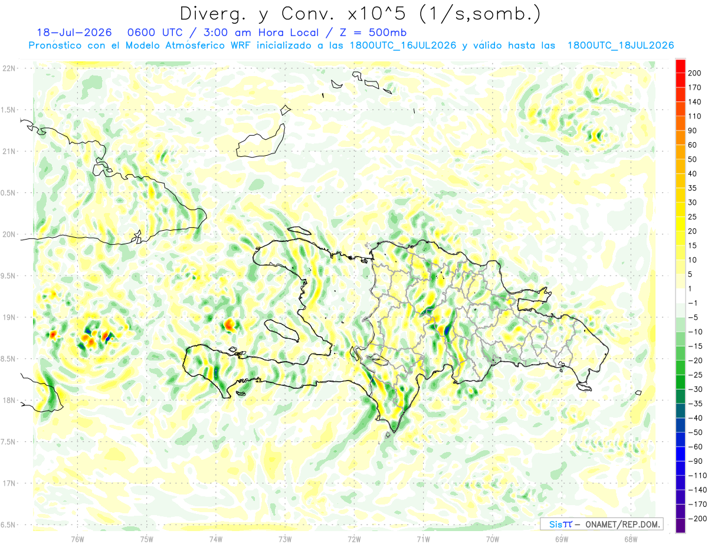Screen dimensions: 708x547
Task: Click the positive colorbar label '5'
Action: click(691, 274)
